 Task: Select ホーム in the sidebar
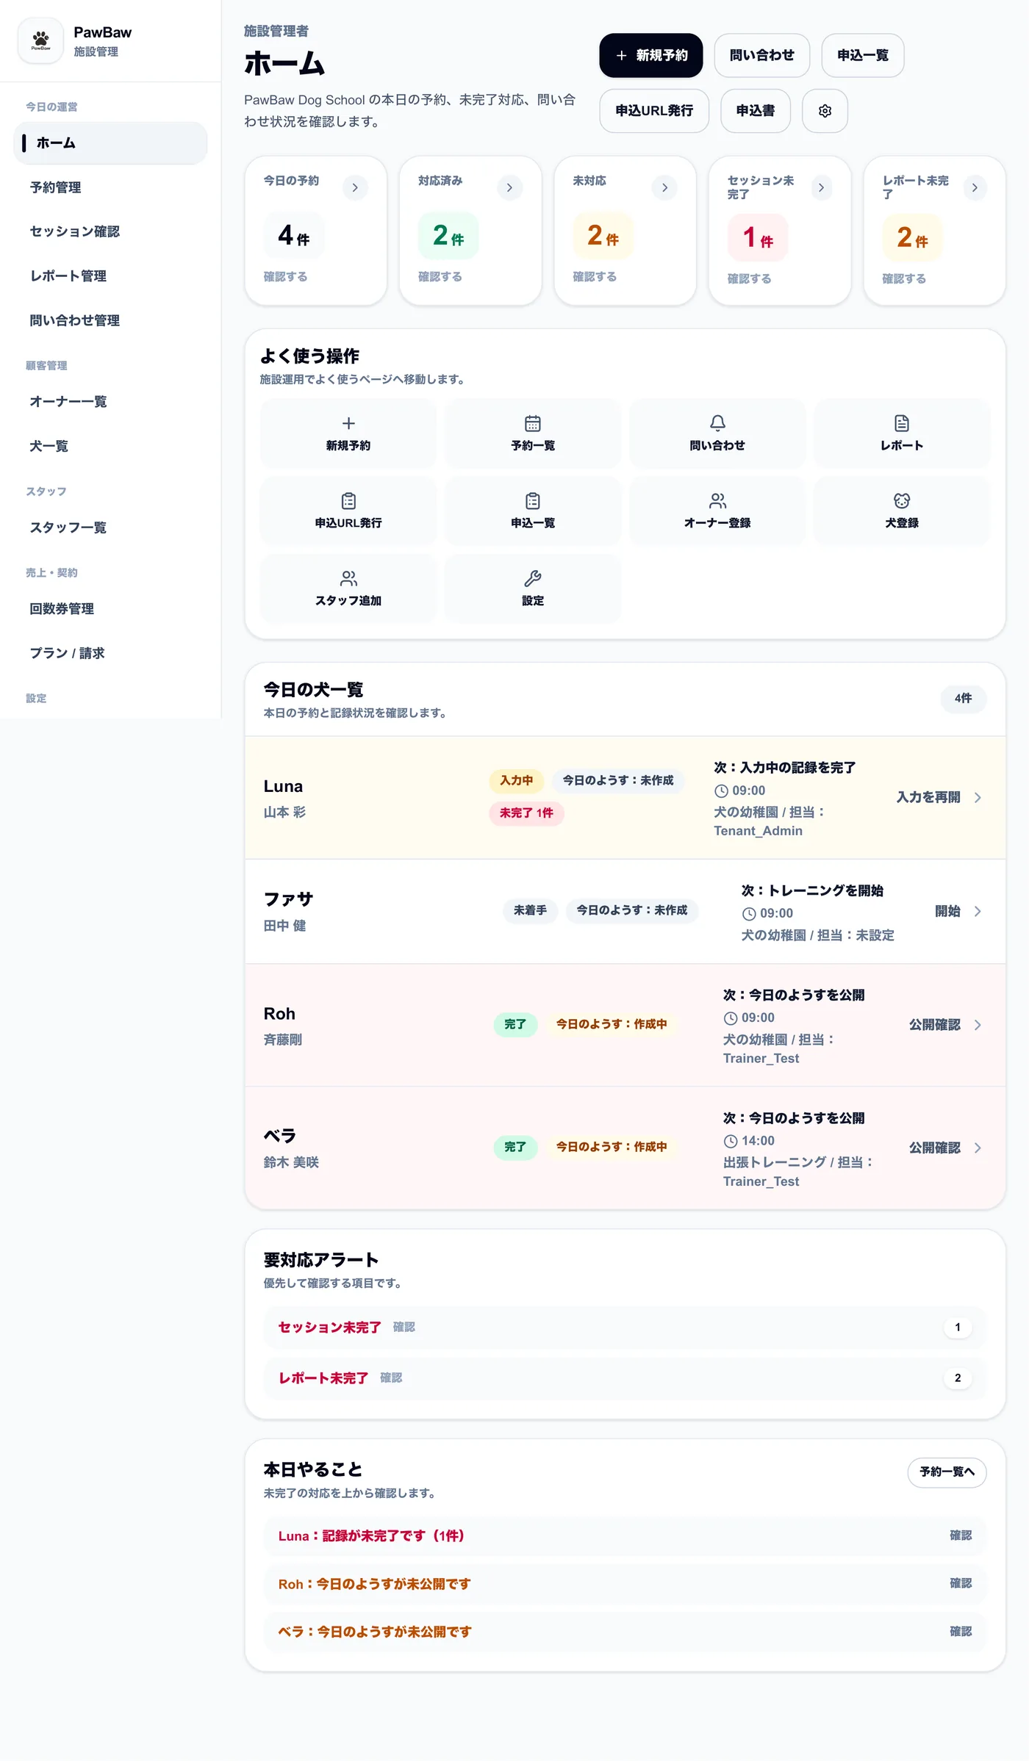pos(110,143)
